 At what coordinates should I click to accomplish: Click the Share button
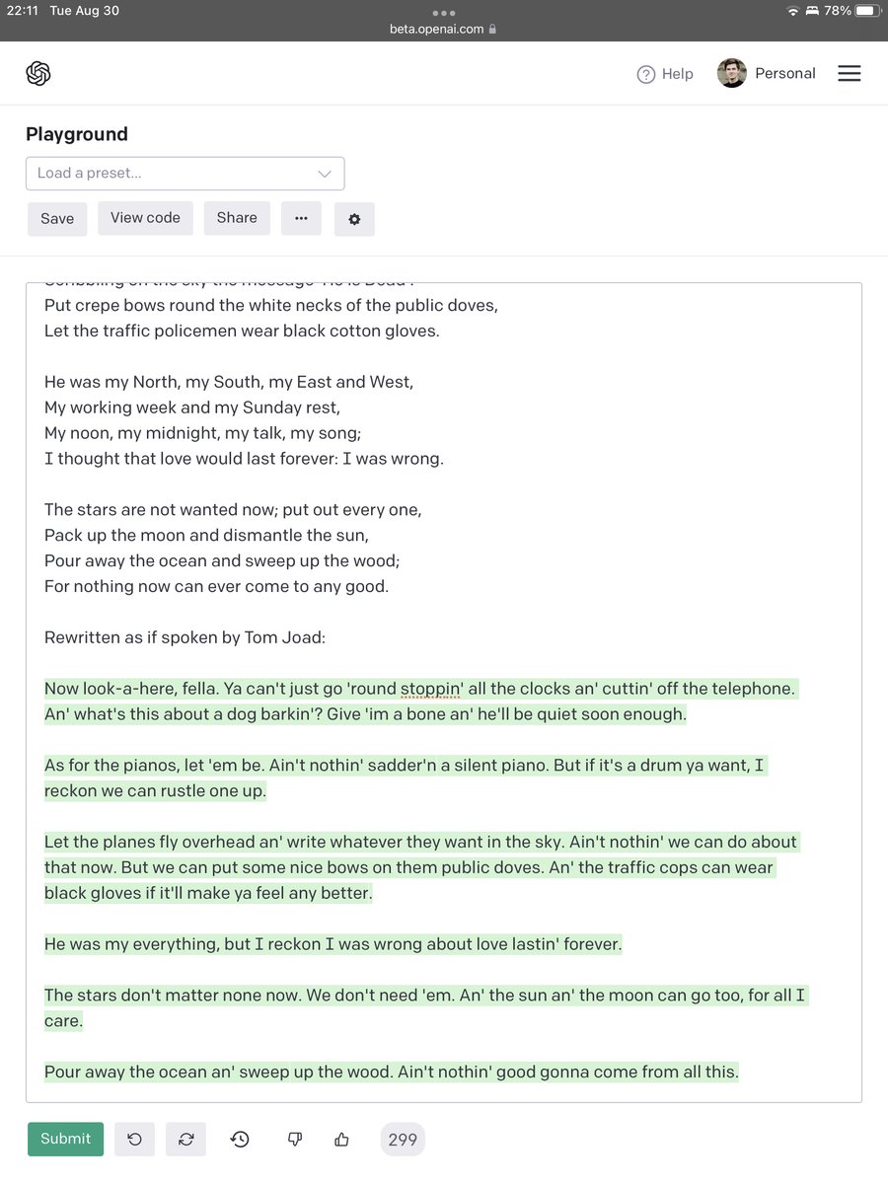tap(237, 218)
